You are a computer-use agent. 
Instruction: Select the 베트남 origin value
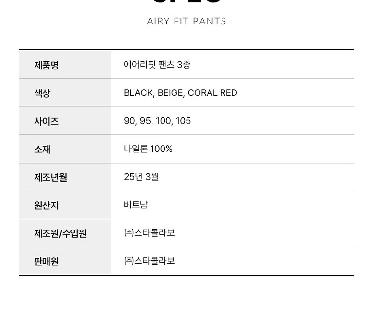[136, 205]
